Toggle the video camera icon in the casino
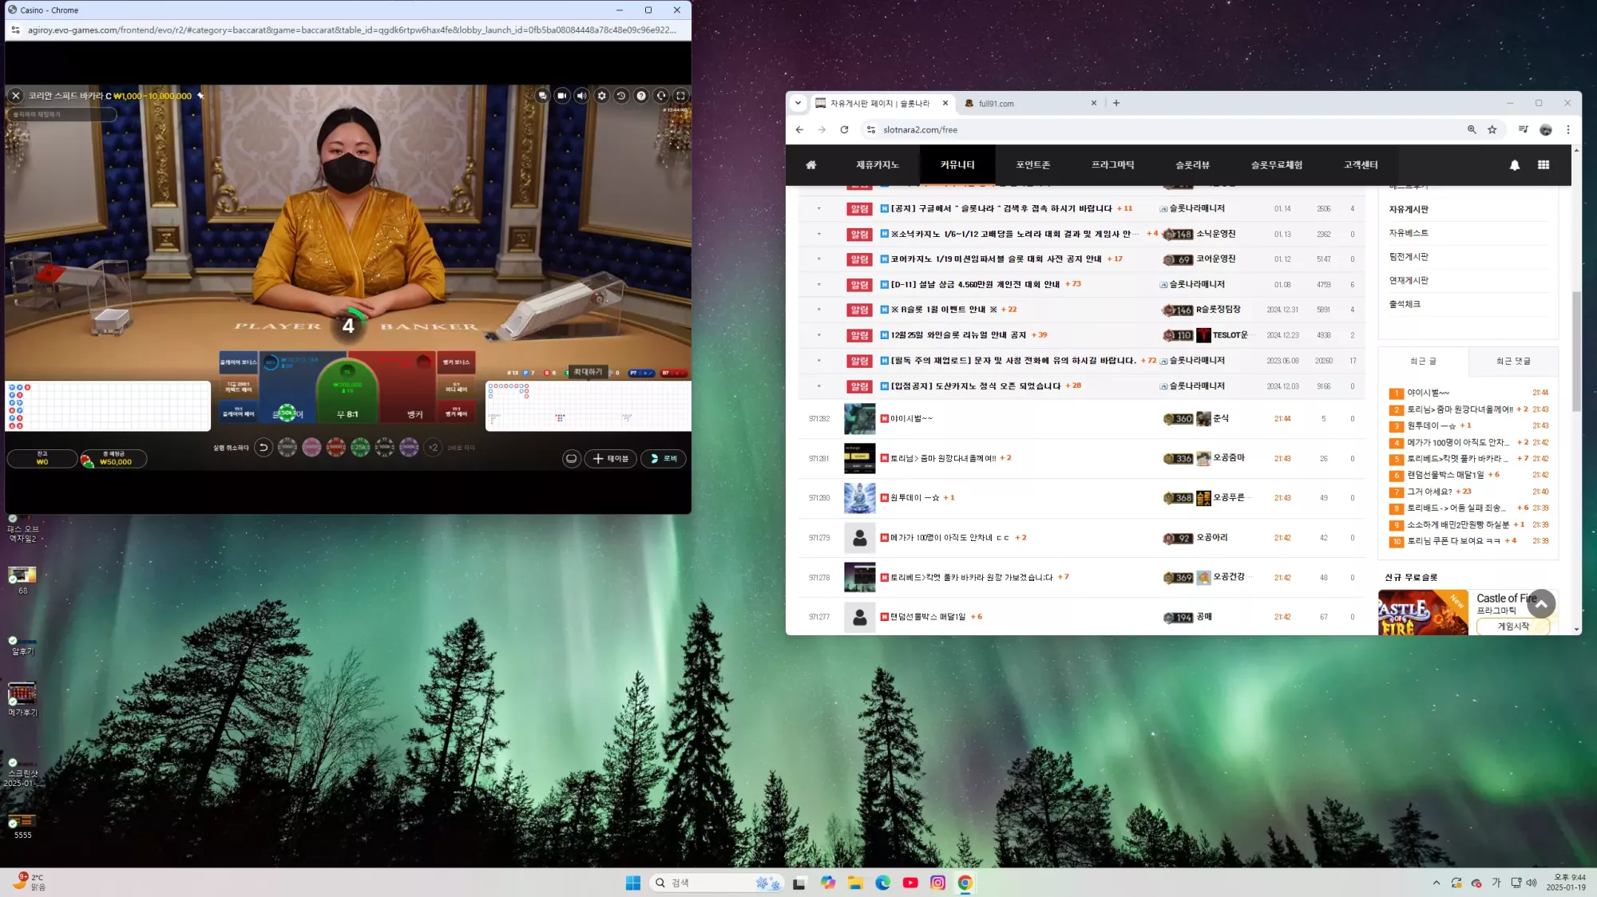 point(562,96)
